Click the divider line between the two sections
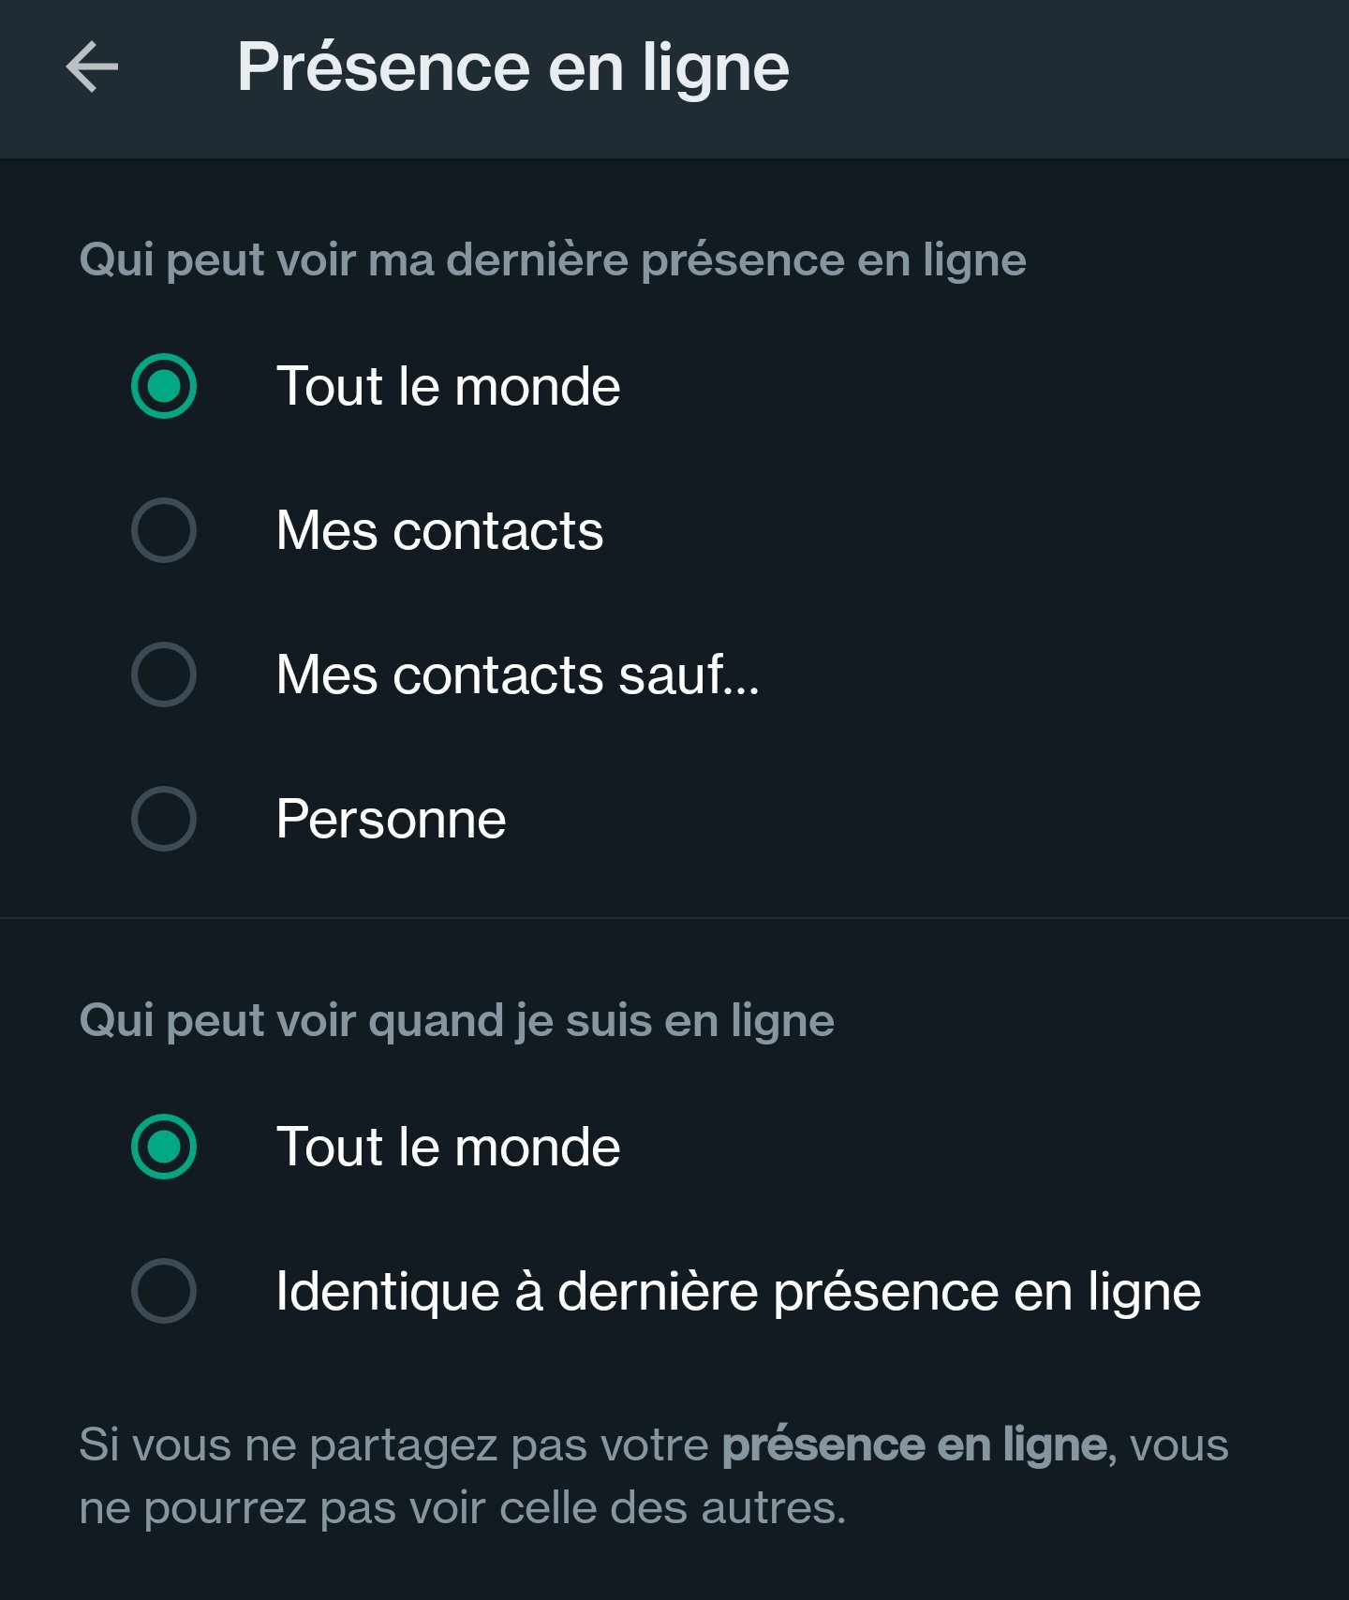This screenshot has width=1349, height=1600. (674, 918)
